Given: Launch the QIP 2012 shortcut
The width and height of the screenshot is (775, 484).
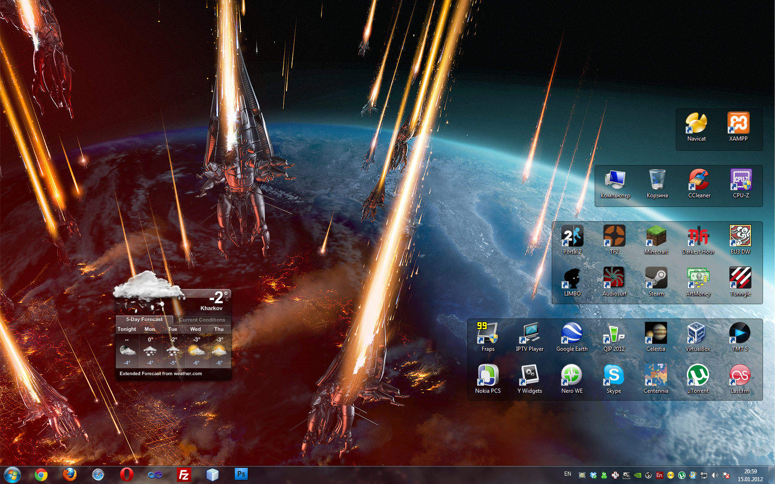Looking at the screenshot, I should tap(614, 337).
